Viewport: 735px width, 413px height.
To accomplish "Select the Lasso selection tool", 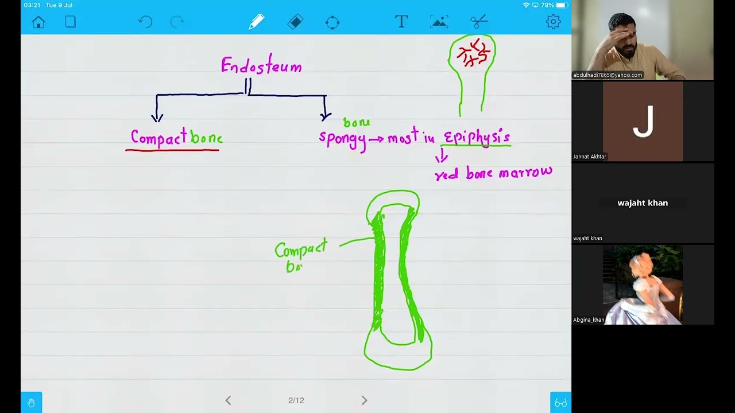I will [x=332, y=22].
